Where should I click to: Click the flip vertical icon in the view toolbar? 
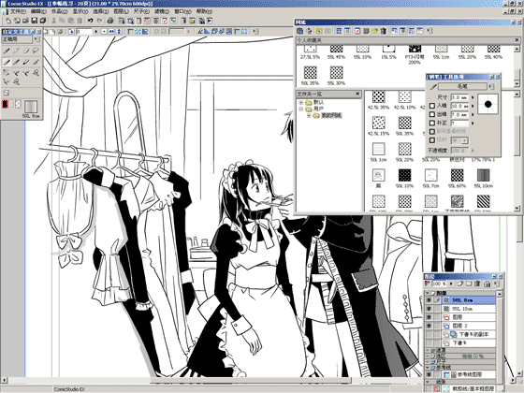(119, 32)
